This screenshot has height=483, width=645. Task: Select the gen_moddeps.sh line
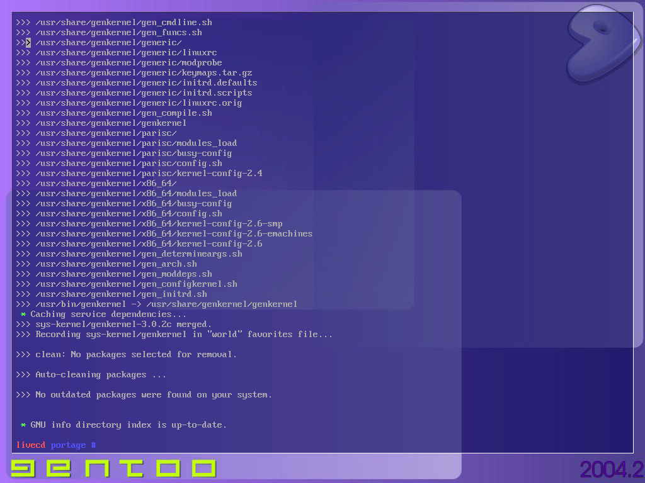pos(114,274)
